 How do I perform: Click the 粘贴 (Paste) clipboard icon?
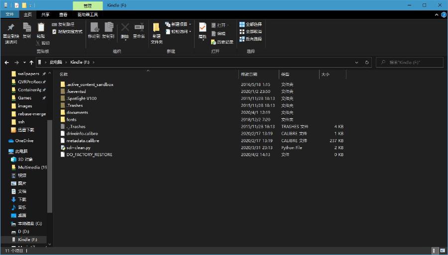click(x=41, y=28)
